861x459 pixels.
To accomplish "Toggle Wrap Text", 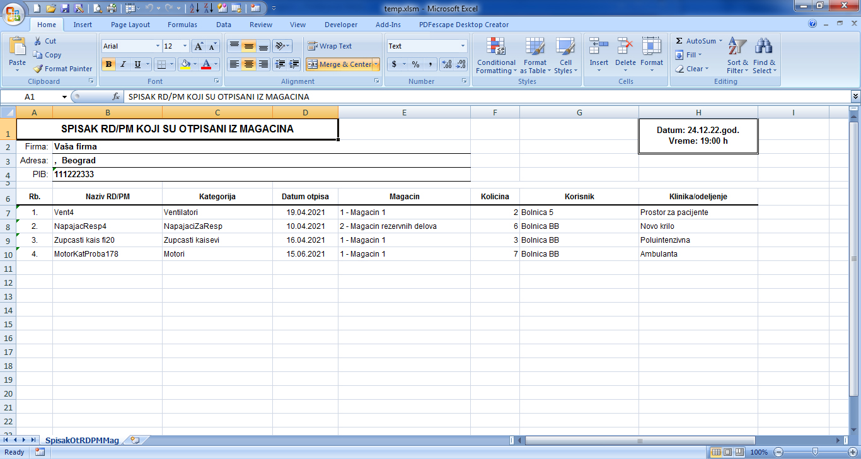I will 330,46.
